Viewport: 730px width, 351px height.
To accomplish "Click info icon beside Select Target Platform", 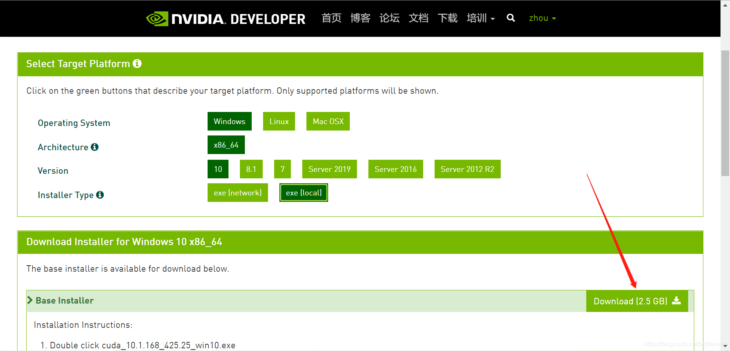I will click(x=137, y=63).
